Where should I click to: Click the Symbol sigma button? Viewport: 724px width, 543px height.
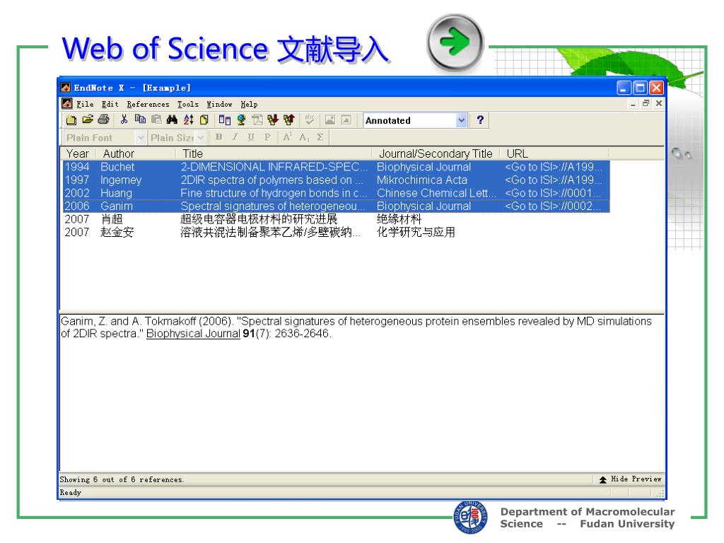pos(320,137)
